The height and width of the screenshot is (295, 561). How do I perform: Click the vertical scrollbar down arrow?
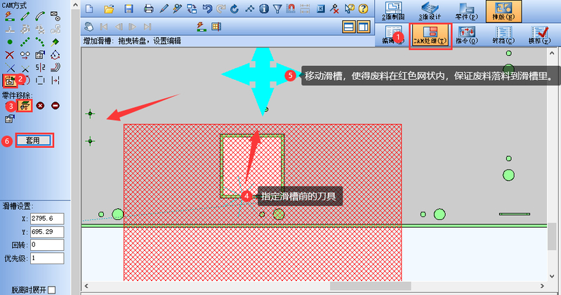tap(552, 276)
